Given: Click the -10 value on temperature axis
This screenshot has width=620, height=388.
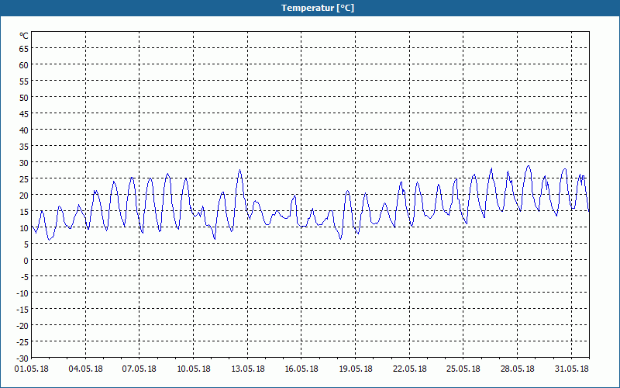Looking at the screenshot, I should [22, 293].
